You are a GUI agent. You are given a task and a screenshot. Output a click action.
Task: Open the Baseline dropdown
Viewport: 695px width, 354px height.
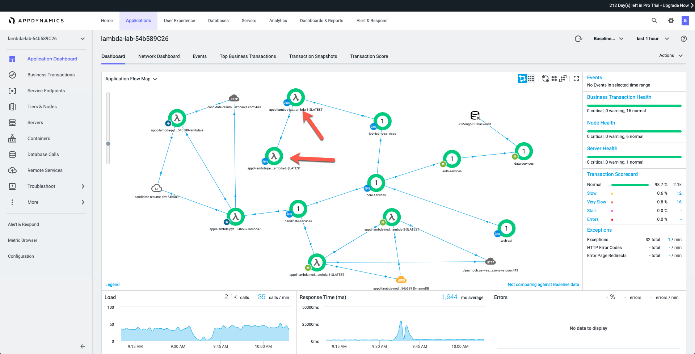tap(608, 39)
